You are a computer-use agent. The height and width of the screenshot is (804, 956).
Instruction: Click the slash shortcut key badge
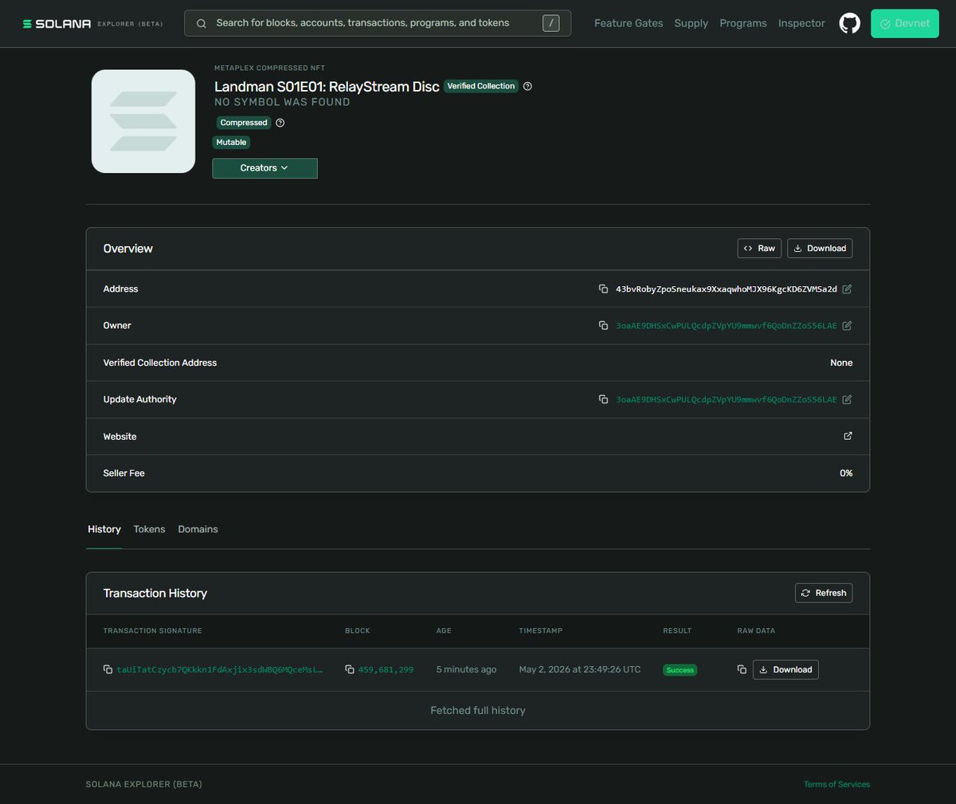[x=550, y=23]
